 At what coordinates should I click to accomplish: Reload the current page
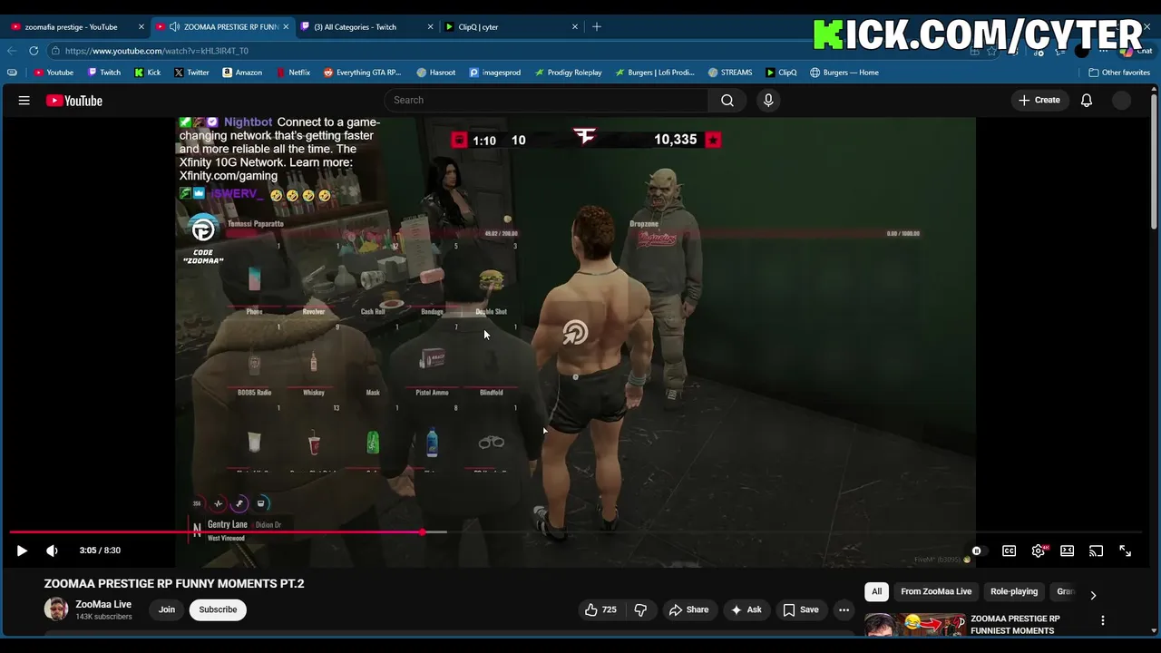[34, 51]
